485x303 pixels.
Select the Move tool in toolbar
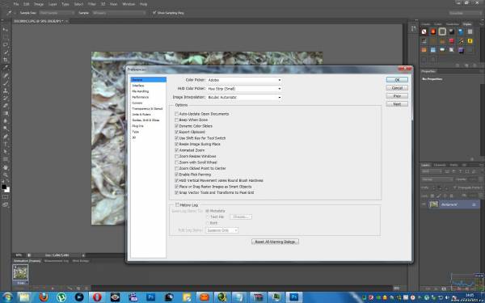coord(6,30)
